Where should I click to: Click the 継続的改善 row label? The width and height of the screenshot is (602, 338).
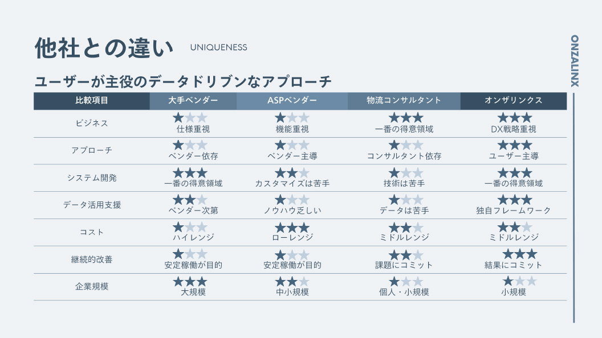[92, 259]
